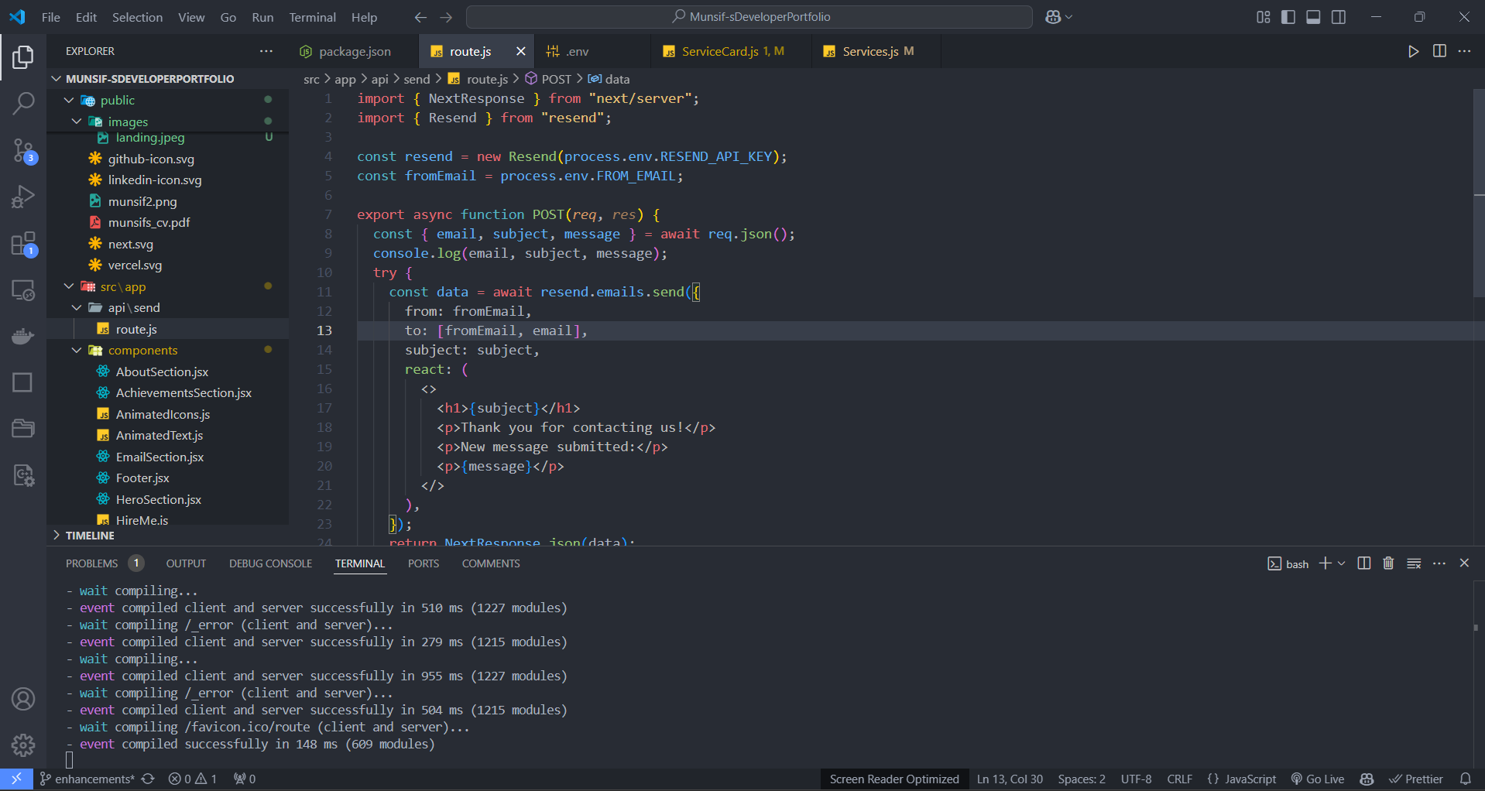Image resolution: width=1485 pixels, height=791 pixels.
Task: Open new terminal launch profile dropdown
Action: tap(1342, 563)
